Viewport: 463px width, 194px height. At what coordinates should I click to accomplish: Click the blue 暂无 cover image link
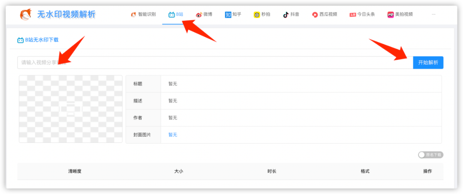(x=172, y=135)
